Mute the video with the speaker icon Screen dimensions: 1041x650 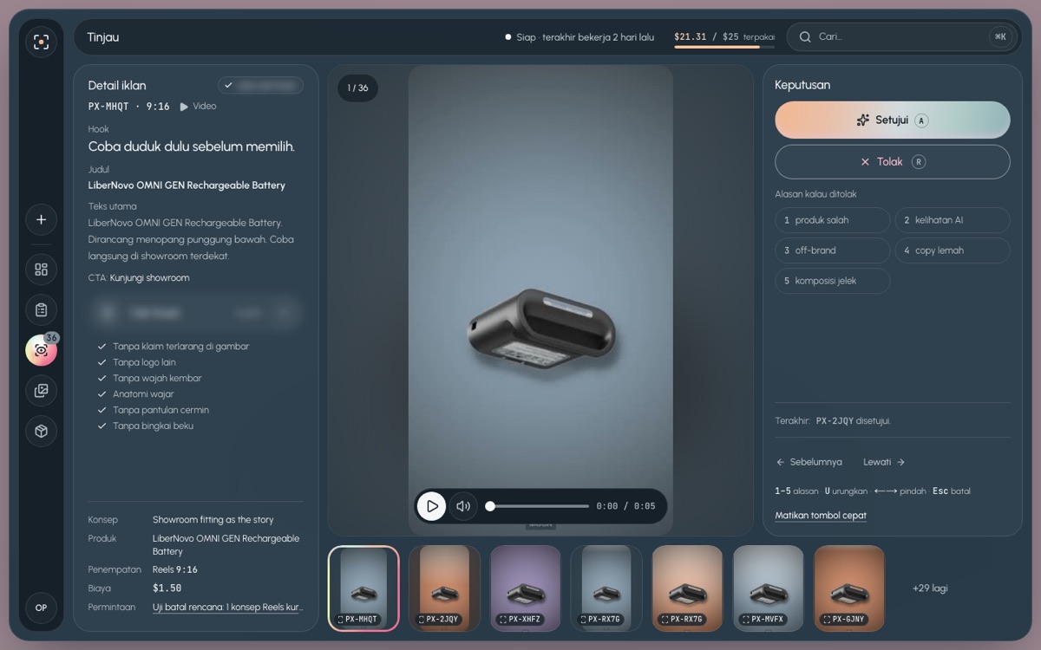(463, 506)
